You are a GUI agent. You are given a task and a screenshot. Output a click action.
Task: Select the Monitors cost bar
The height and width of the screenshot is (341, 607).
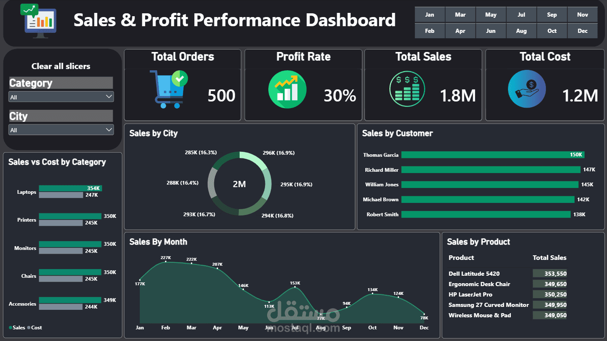pyautogui.click(x=61, y=251)
